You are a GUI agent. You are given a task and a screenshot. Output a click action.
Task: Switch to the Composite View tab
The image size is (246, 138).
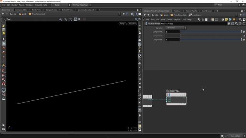point(52,10)
